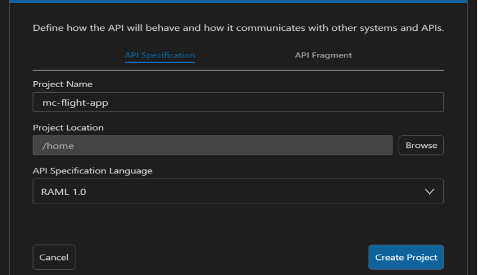Click the Project Name input field
This screenshot has height=275, width=478.
[238, 102]
